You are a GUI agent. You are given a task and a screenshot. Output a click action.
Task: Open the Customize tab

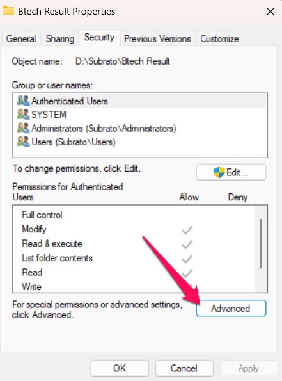pyautogui.click(x=219, y=39)
